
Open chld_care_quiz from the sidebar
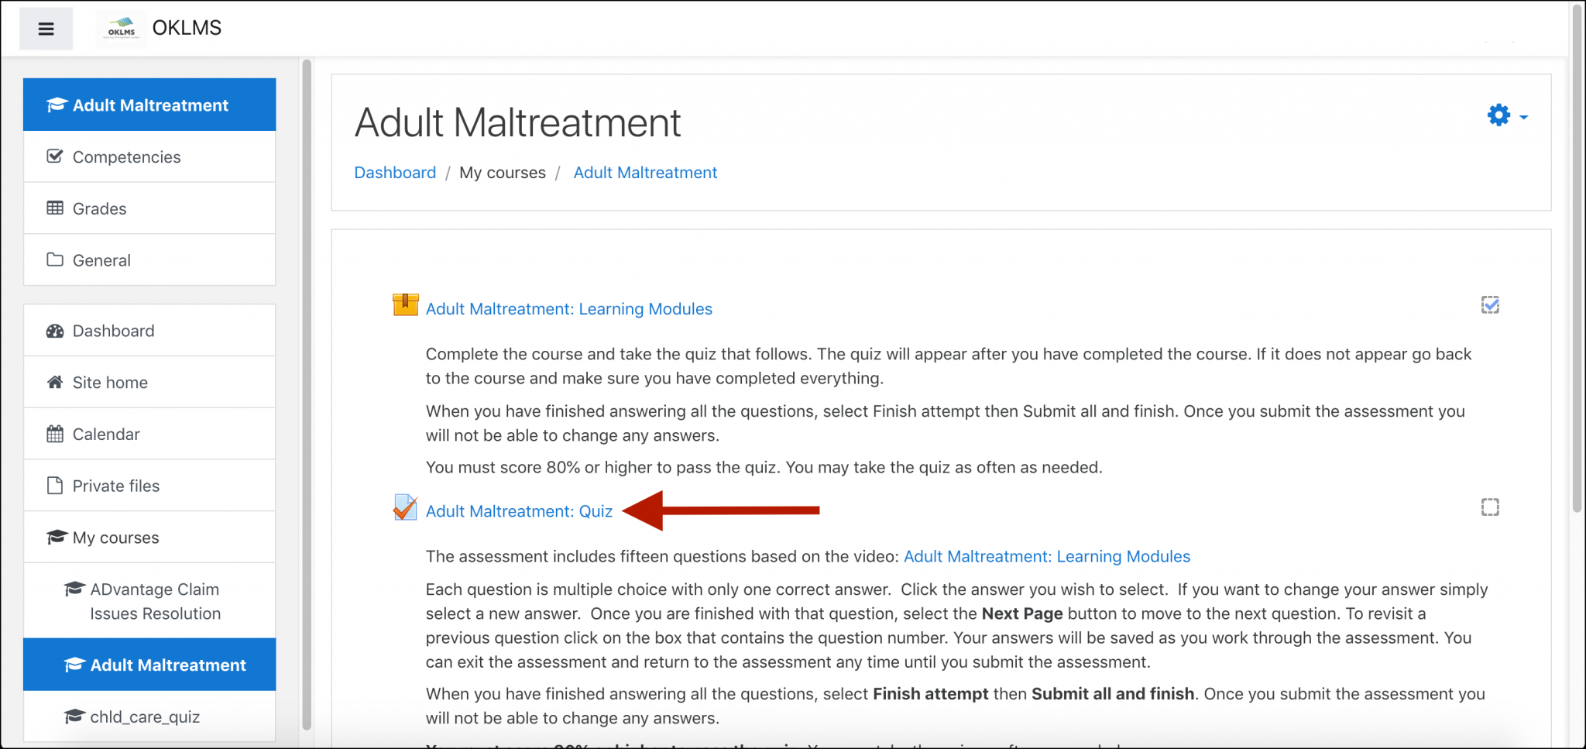pyautogui.click(x=145, y=716)
